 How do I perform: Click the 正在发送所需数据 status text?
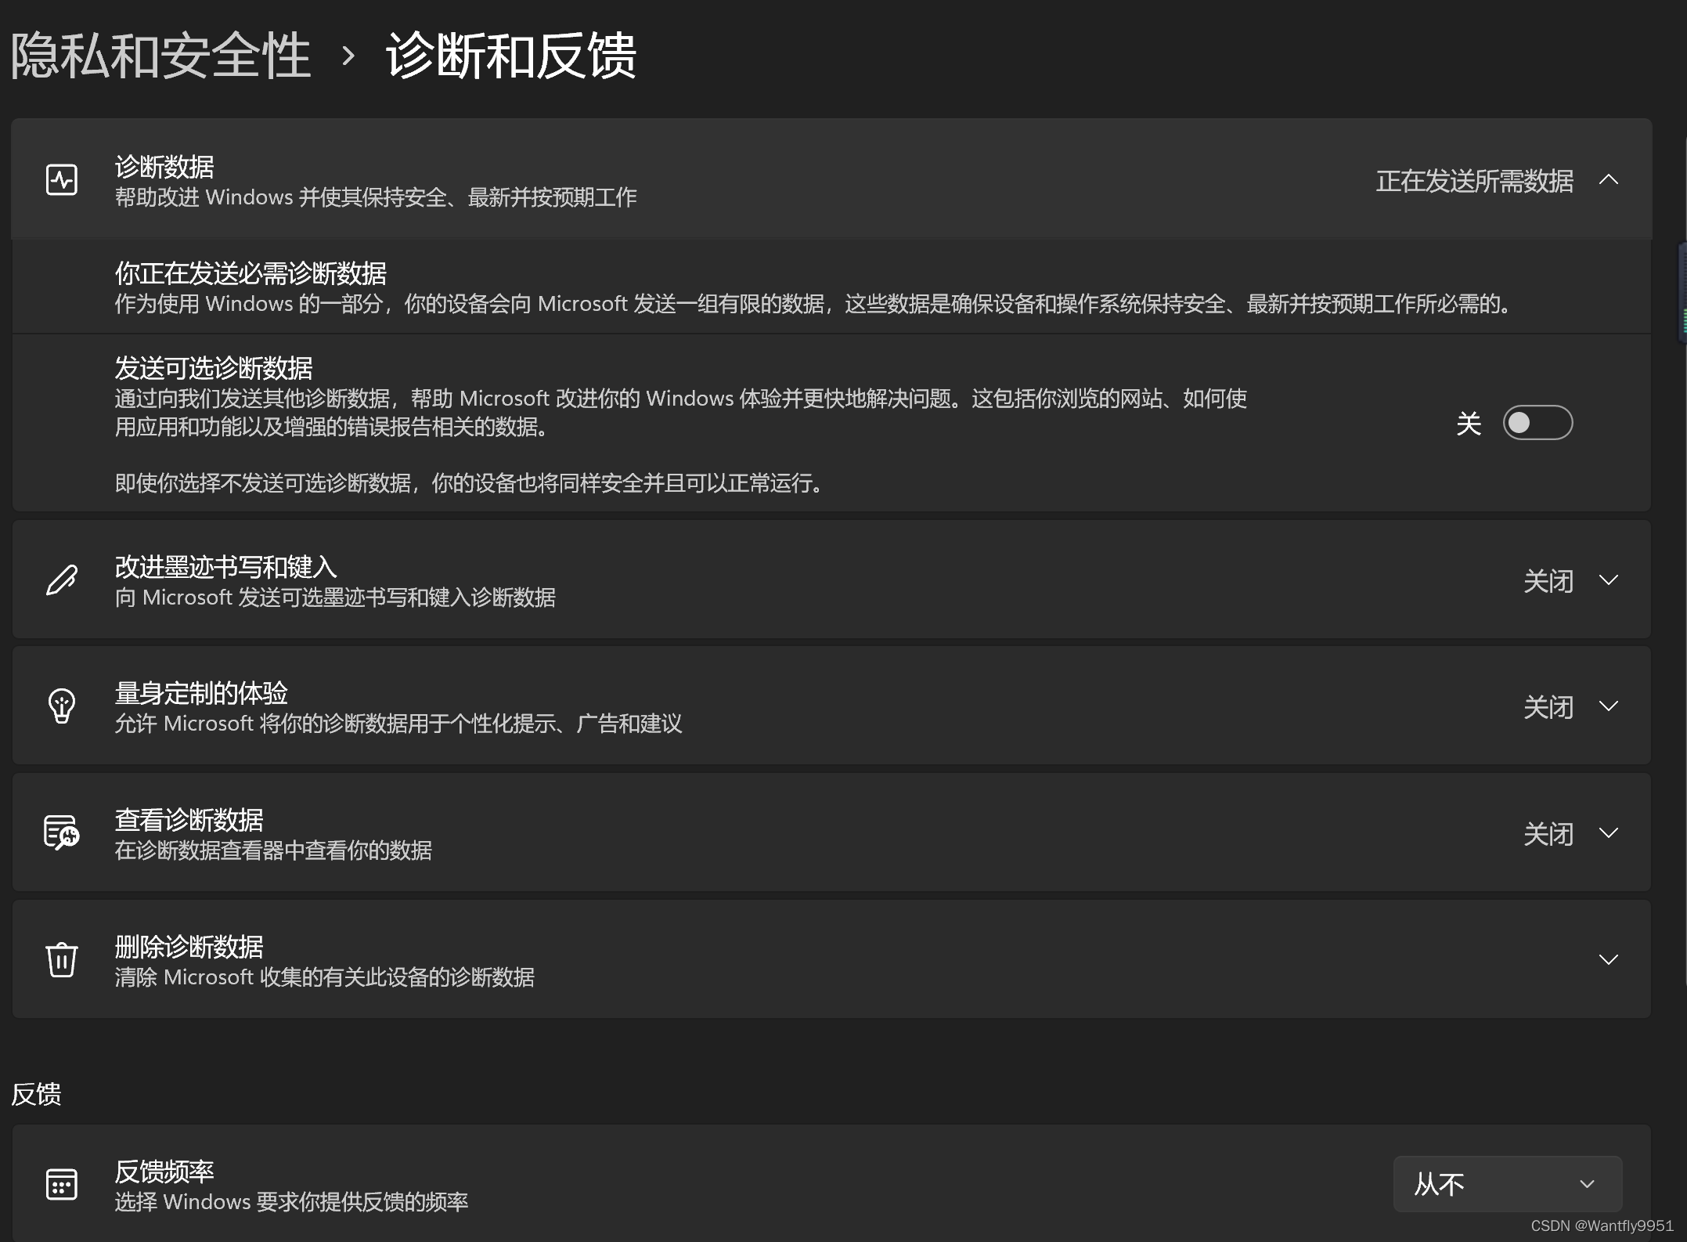coord(1474,181)
